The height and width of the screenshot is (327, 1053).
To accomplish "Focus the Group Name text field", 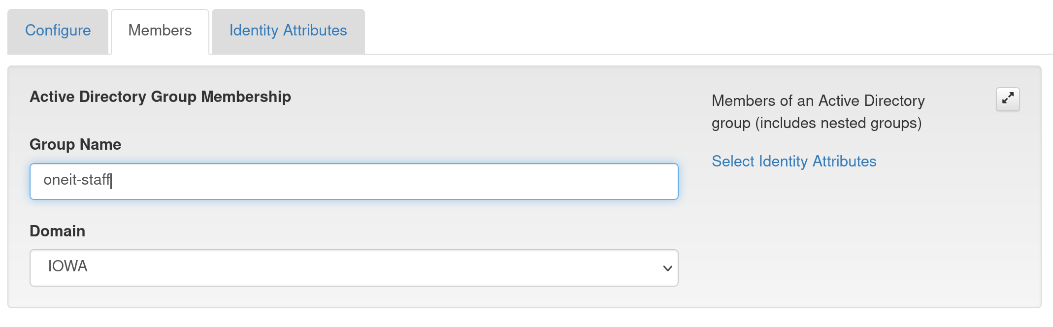I will tap(354, 181).
